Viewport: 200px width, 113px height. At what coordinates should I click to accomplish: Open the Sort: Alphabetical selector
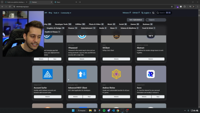136,20
